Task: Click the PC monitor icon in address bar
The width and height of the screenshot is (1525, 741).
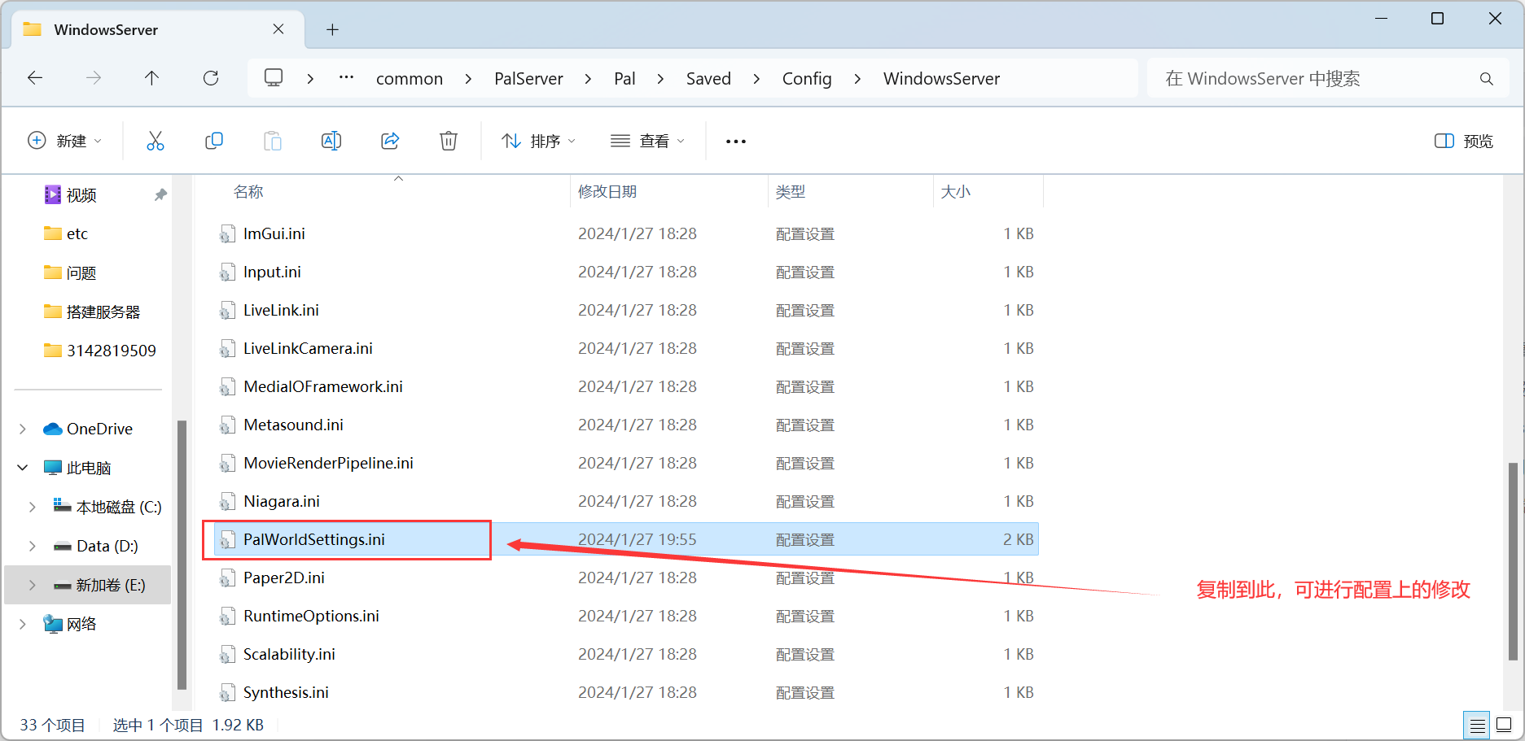Action: (x=274, y=78)
